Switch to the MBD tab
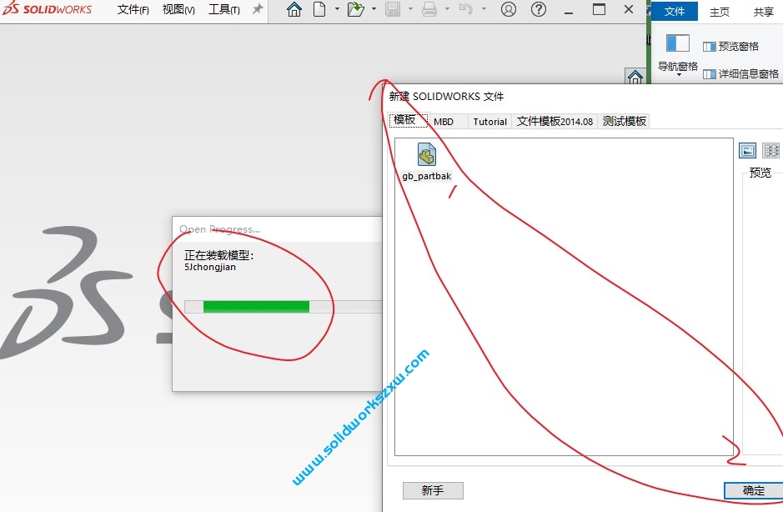This screenshot has height=512, width=783. pos(444,120)
